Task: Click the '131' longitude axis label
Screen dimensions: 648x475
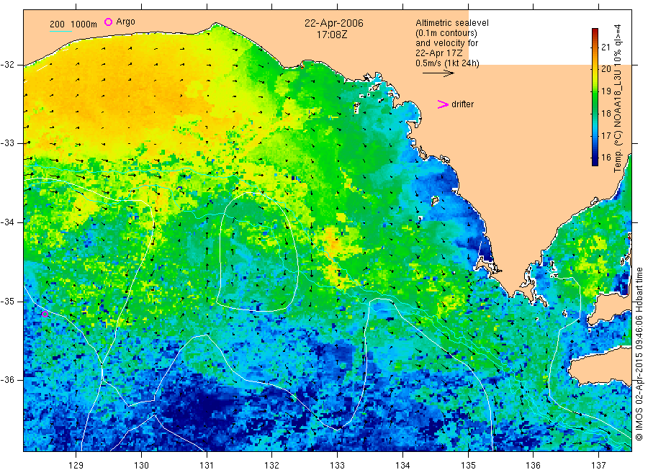Action: (207, 466)
